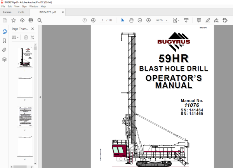Open the File menu
Screen dimensions: 233x168
[3, 7]
